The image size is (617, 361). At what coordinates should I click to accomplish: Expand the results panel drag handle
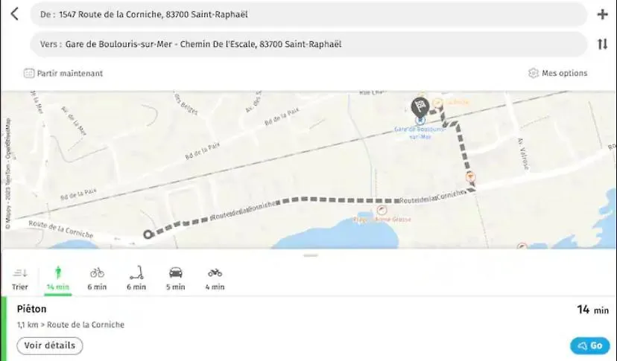click(x=311, y=255)
